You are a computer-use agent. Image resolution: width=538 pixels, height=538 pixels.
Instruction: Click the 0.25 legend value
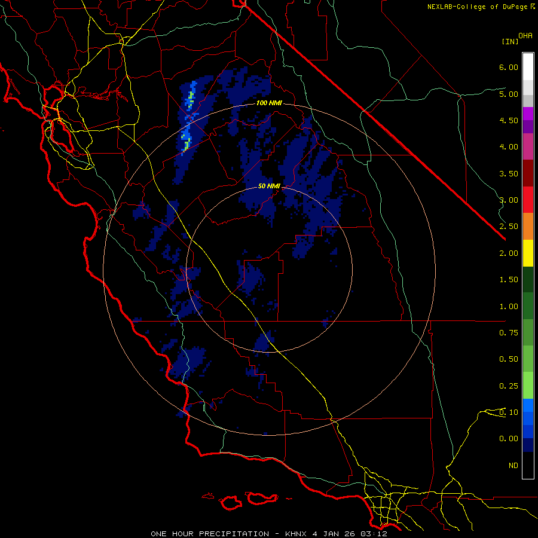pyautogui.click(x=509, y=386)
